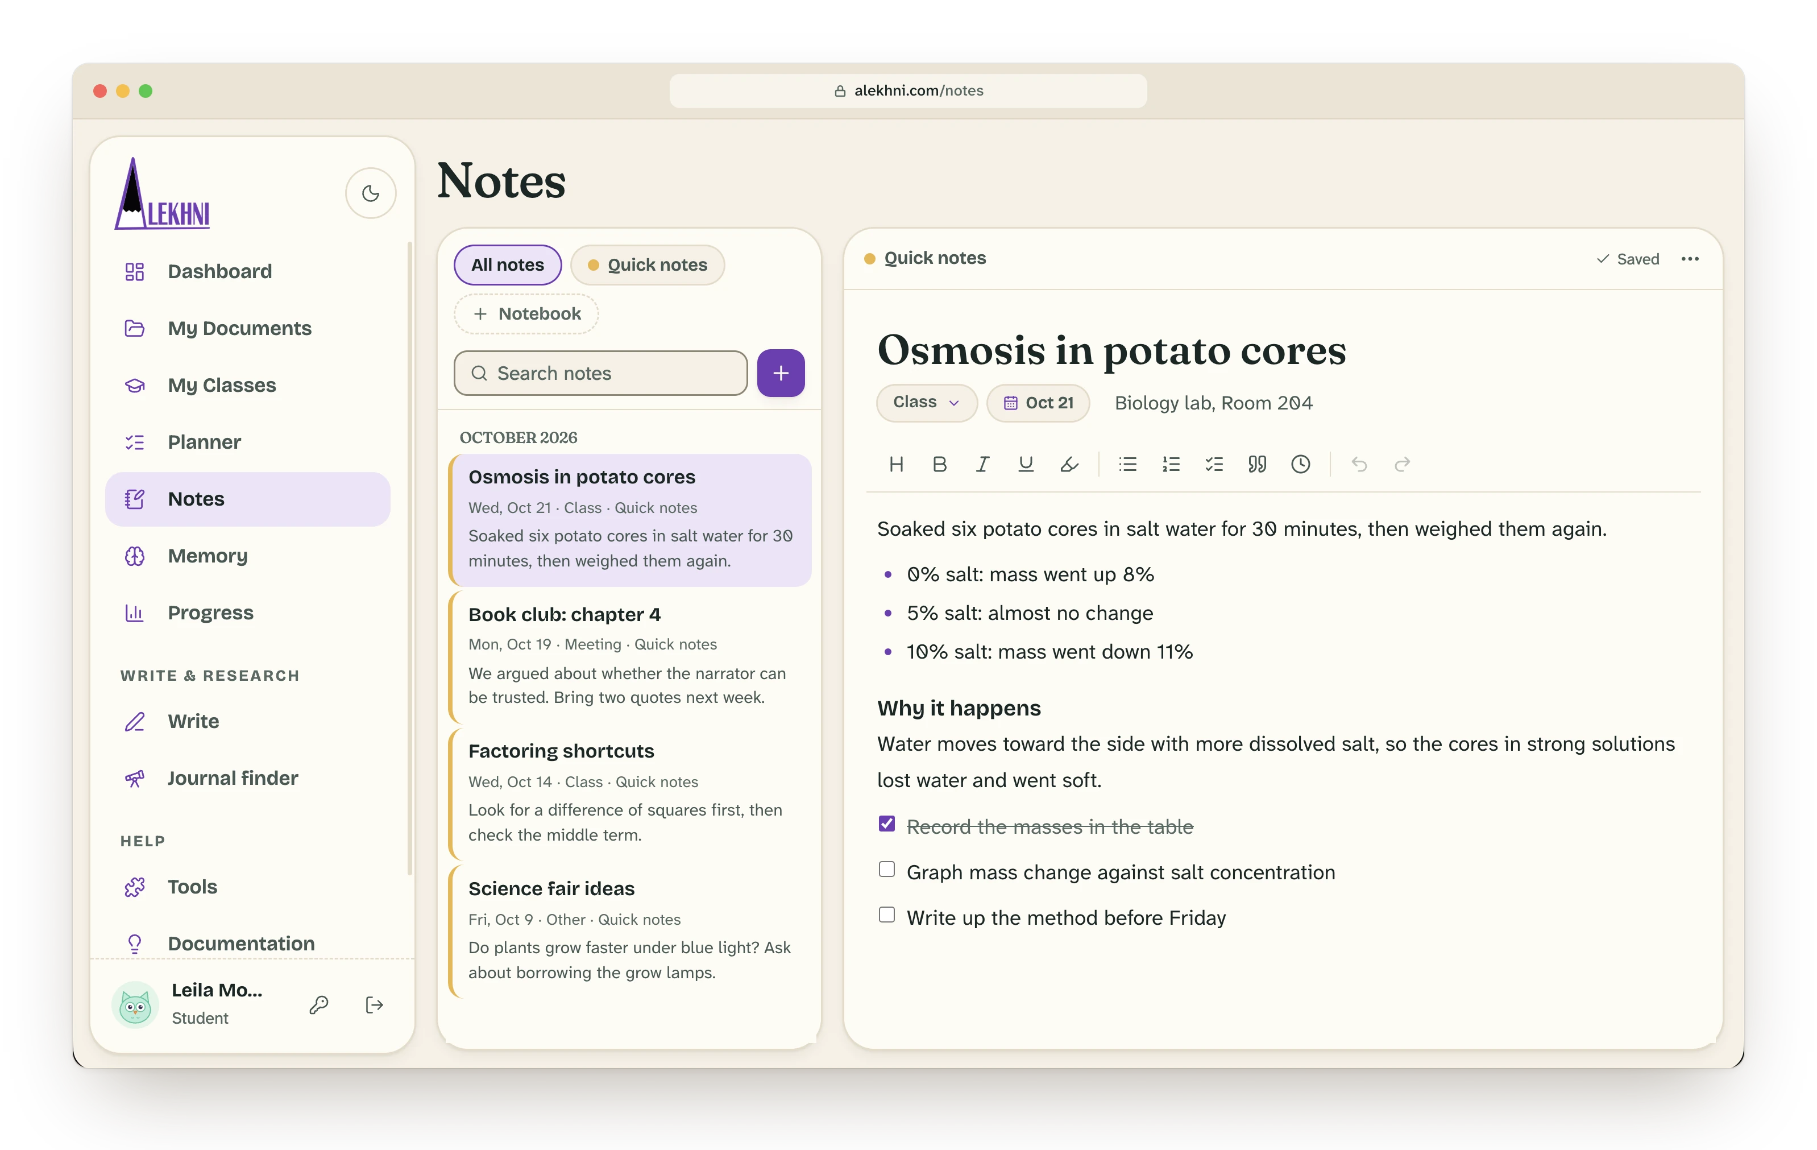
Task: Undo the last edit
Action: click(x=1359, y=465)
